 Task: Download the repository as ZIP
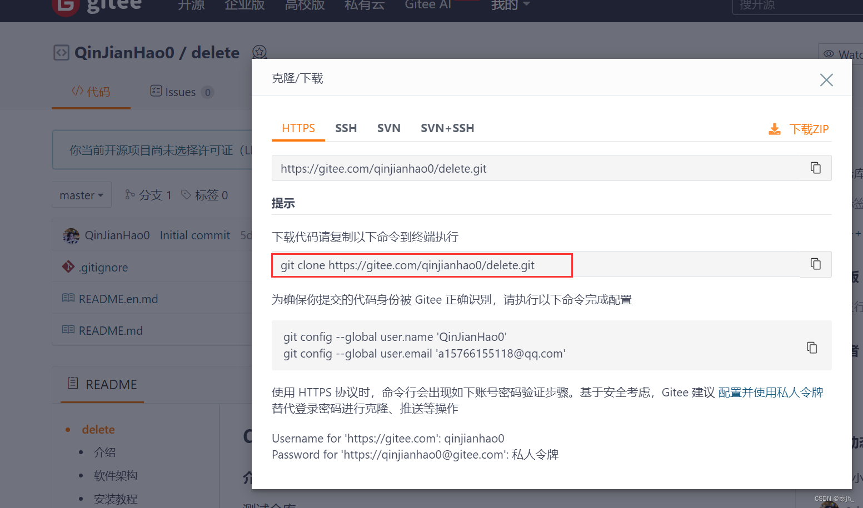pos(809,129)
